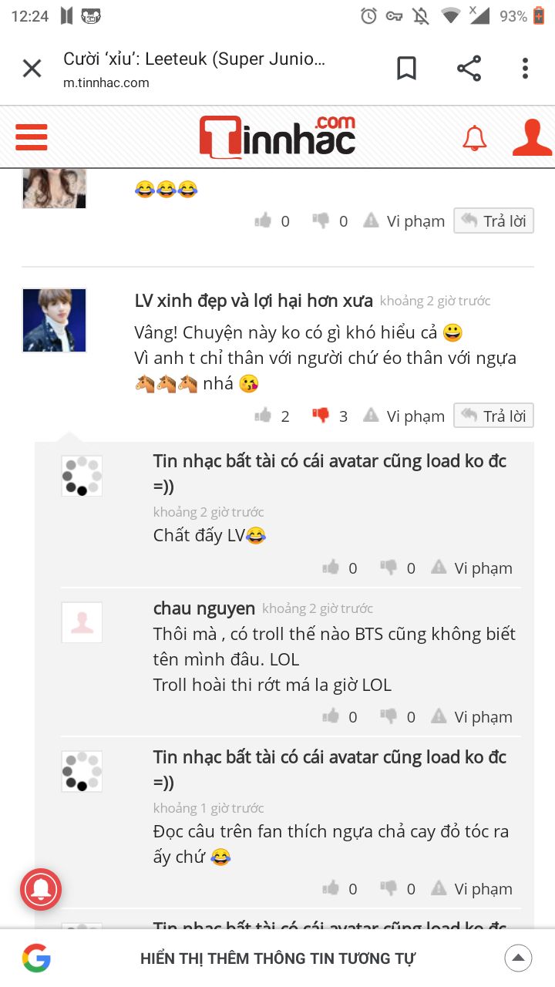555x987 pixels.
Task: Reply to LV xinh đẹp comment
Action: point(493,416)
